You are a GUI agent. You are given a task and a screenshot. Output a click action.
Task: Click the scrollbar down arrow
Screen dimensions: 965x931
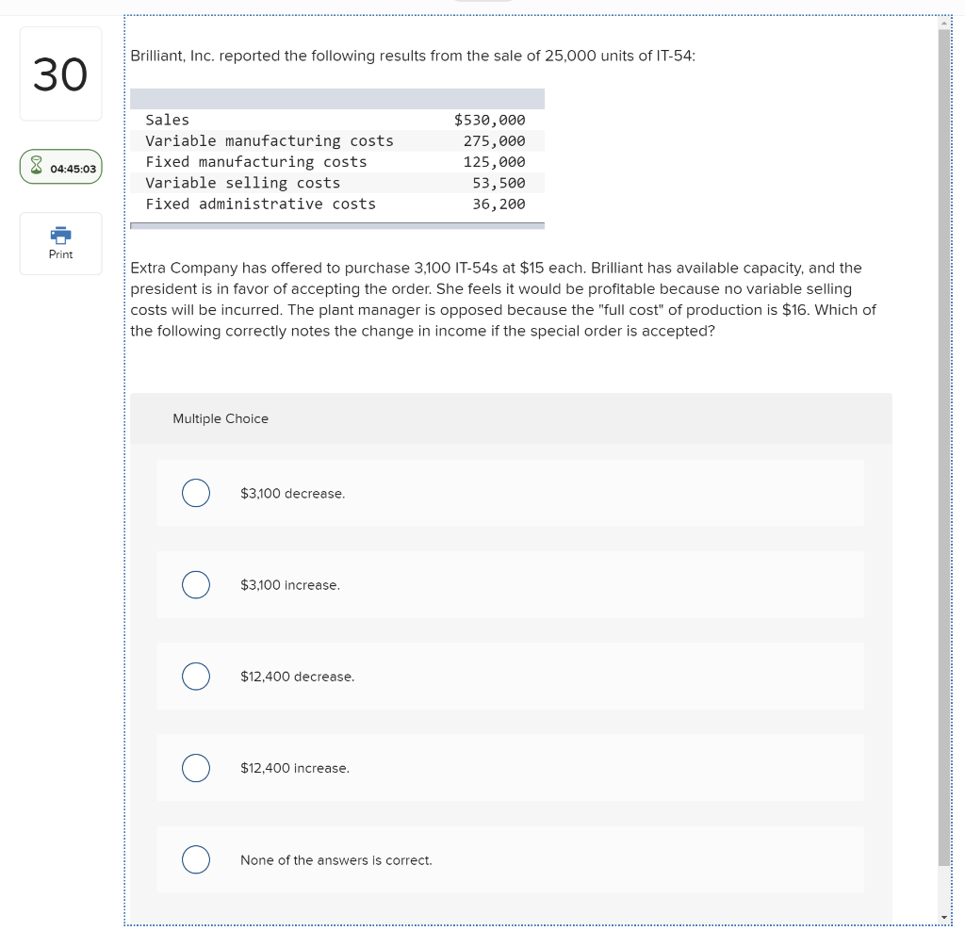(944, 917)
